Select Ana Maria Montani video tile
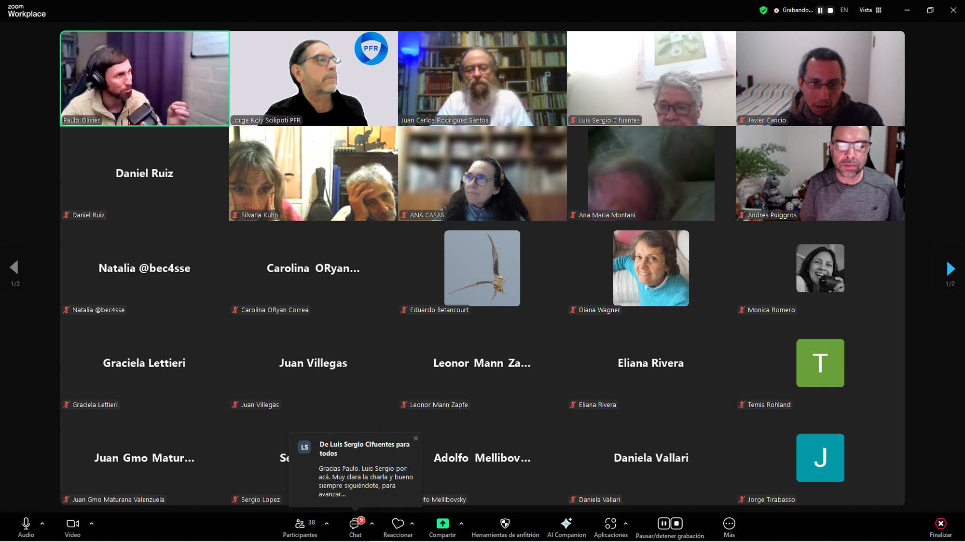The image size is (965, 542). [x=651, y=173]
